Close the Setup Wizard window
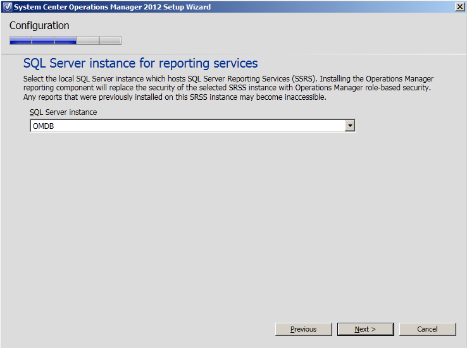Screen dimensions: 467x348 coord(460,6)
